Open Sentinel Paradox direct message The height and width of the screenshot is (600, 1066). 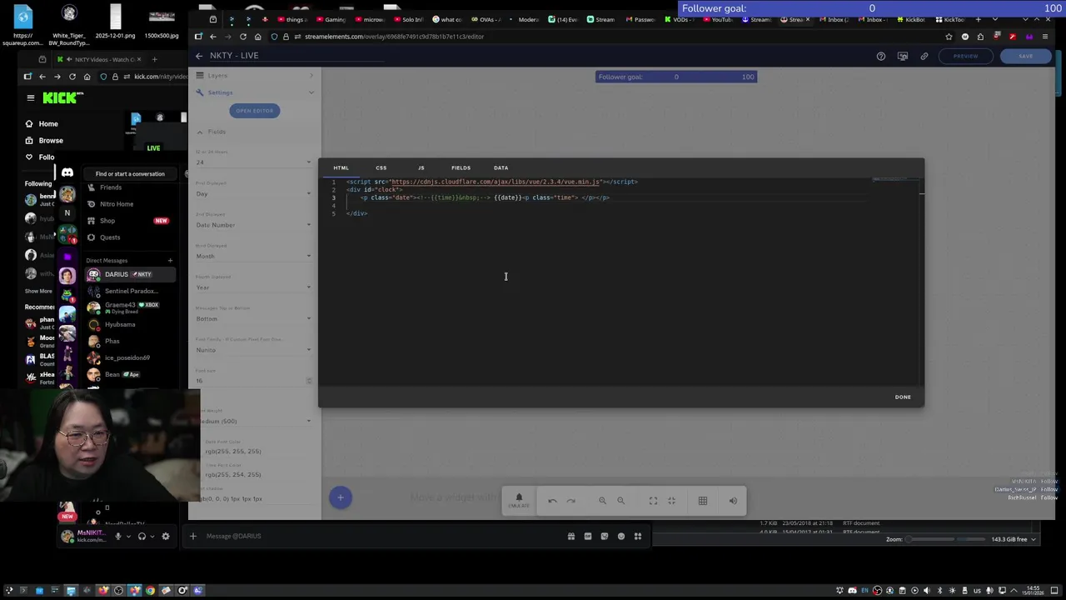(x=130, y=291)
